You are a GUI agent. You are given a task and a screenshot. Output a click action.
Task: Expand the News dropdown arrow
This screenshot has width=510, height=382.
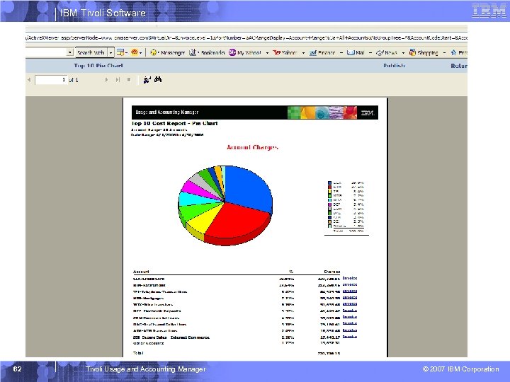[x=403, y=52]
